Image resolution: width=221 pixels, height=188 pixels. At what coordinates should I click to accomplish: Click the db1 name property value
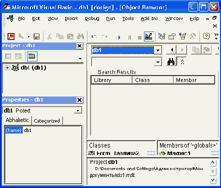click(x=27, y=130)
